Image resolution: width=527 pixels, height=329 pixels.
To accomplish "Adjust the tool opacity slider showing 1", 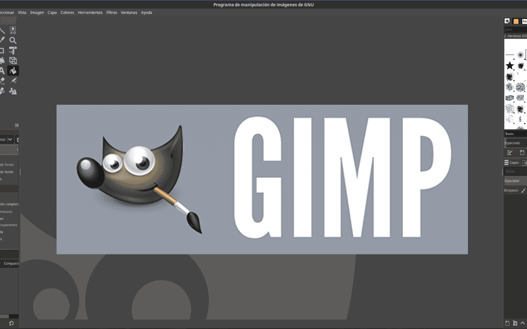I will pyautogui.click(x=9, y=150).
